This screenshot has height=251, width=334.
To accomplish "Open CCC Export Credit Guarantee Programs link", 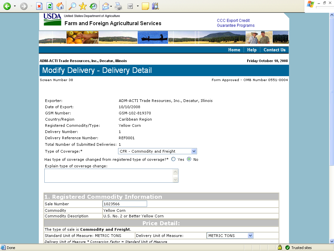I will (x=235, y=23).
